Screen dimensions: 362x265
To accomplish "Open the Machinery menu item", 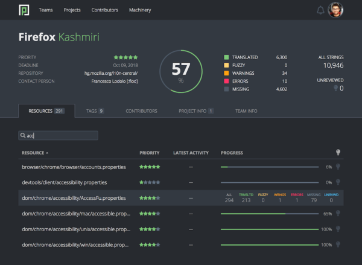I will pos(140,10).
